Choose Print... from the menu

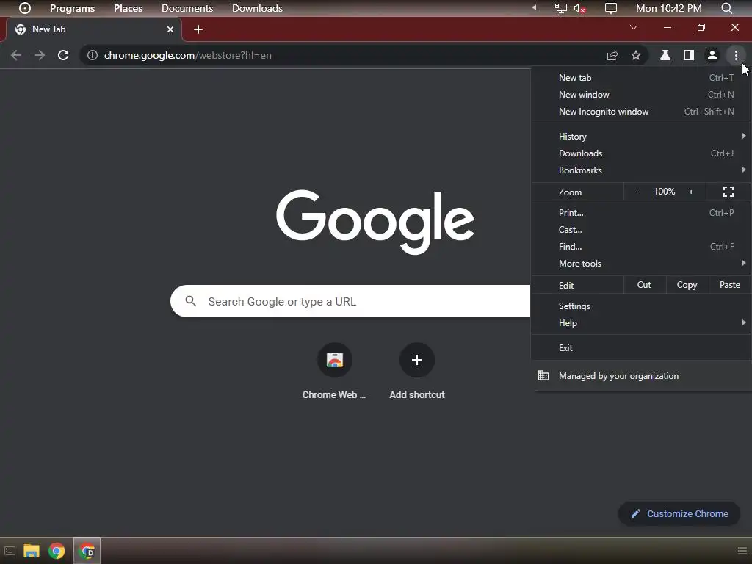point(641,212)
